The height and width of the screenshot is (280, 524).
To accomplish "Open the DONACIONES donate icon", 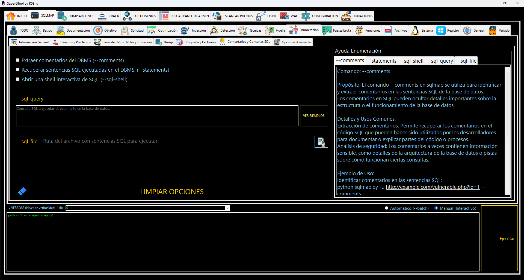I will [x=346, y=16].
